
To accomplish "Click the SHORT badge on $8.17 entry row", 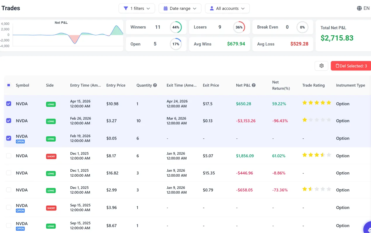I will coord(51,156).
